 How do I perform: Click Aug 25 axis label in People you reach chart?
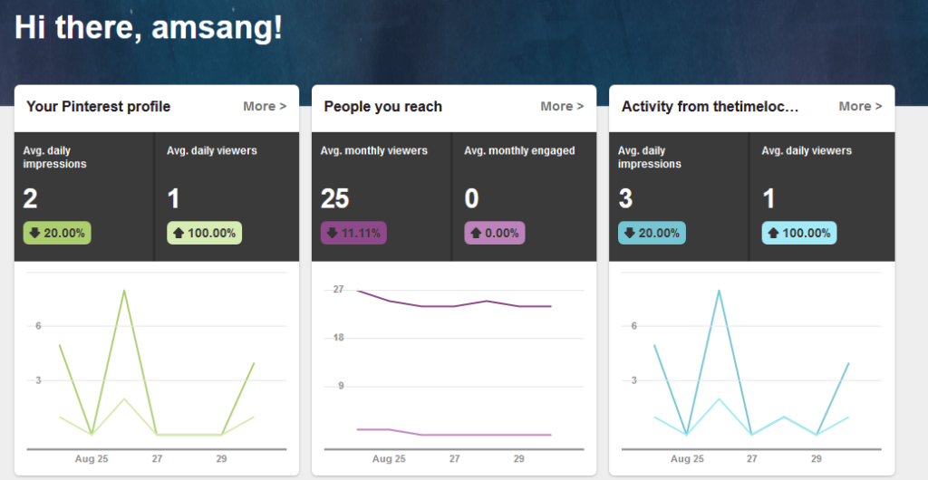pyautogui.click(x=389, y=459)
